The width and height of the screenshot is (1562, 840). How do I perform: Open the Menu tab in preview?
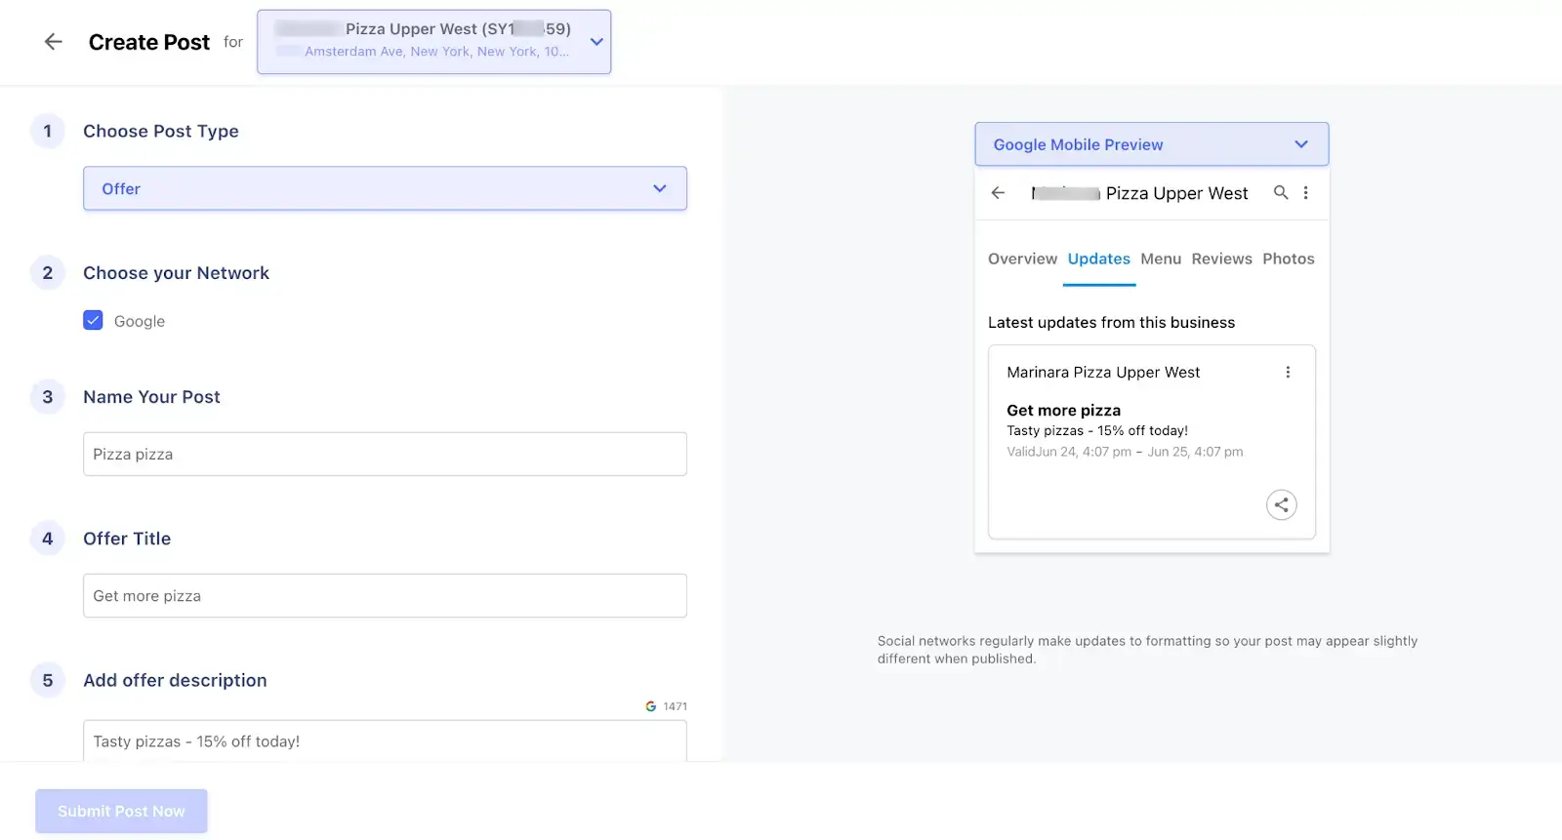click(1161, 259)
